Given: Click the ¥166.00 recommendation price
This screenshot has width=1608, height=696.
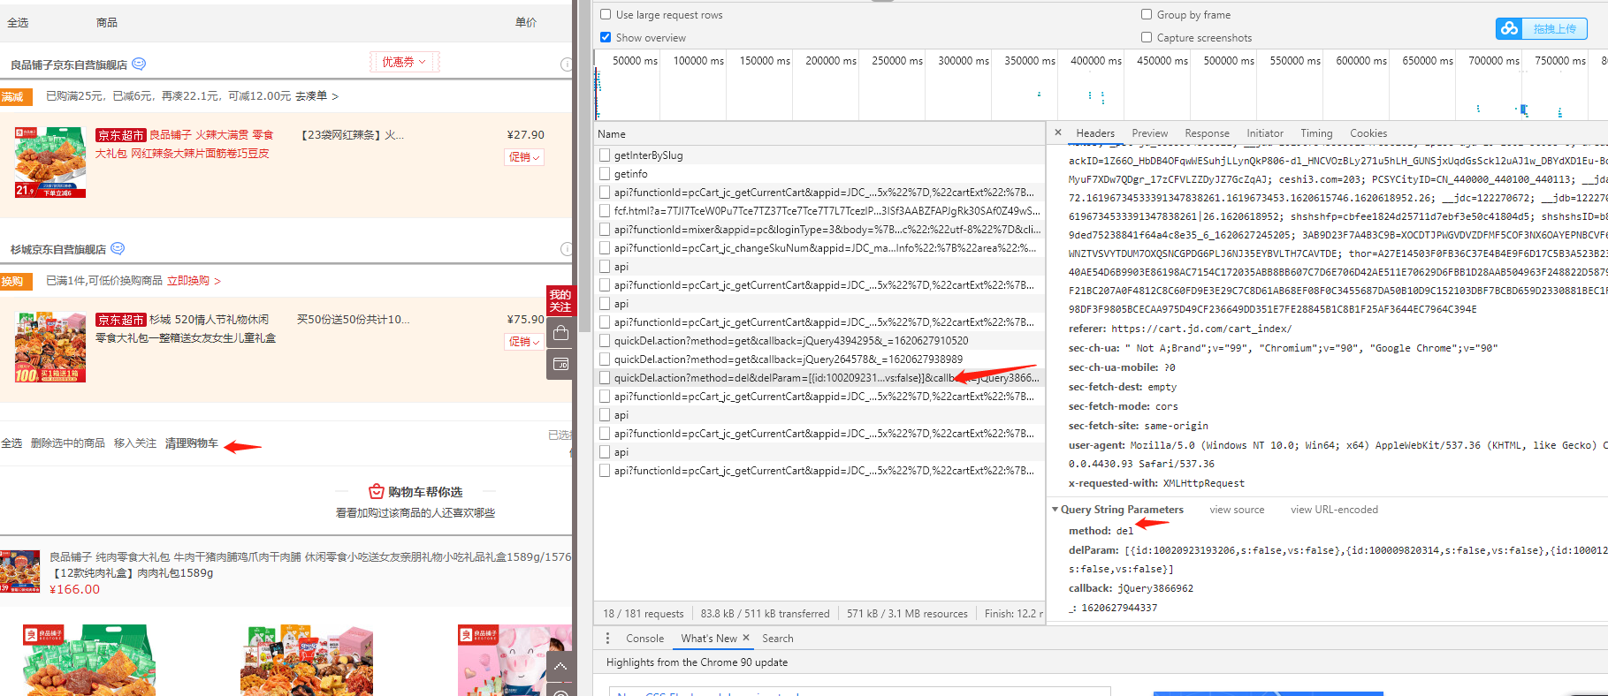Looking at the screenshot, I should [74, 589].
